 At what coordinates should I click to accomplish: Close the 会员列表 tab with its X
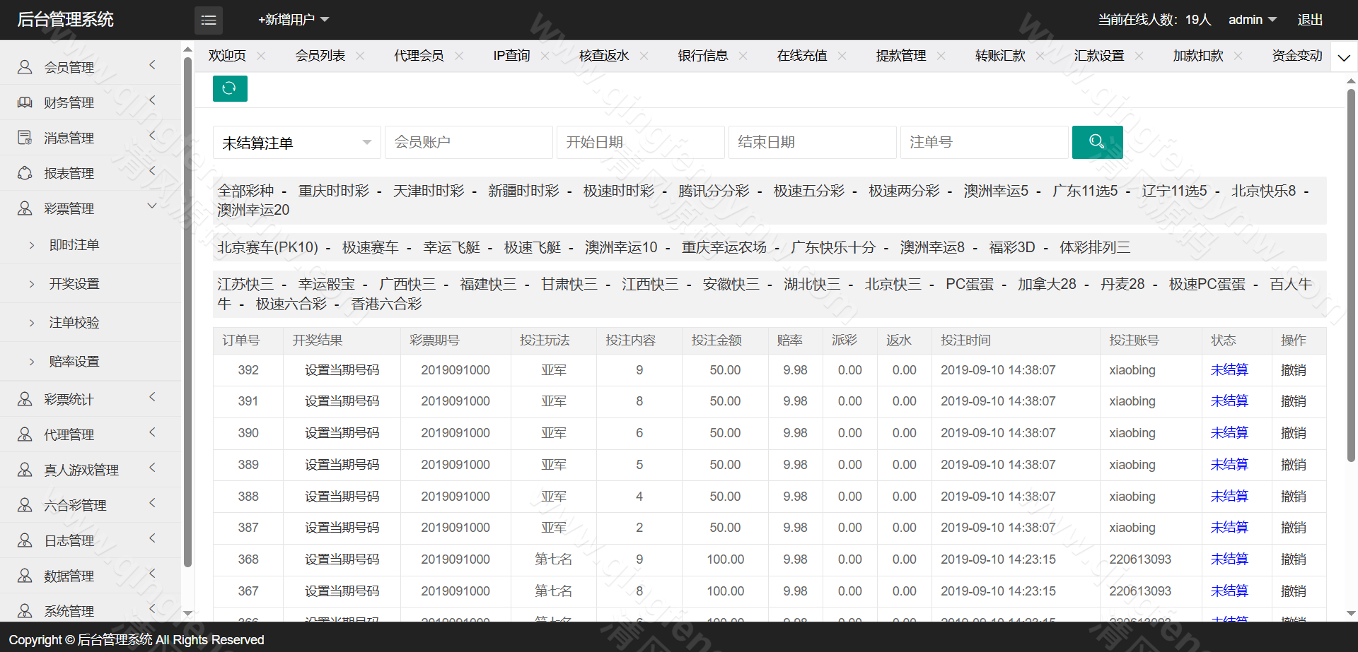(x=360, y=56)
